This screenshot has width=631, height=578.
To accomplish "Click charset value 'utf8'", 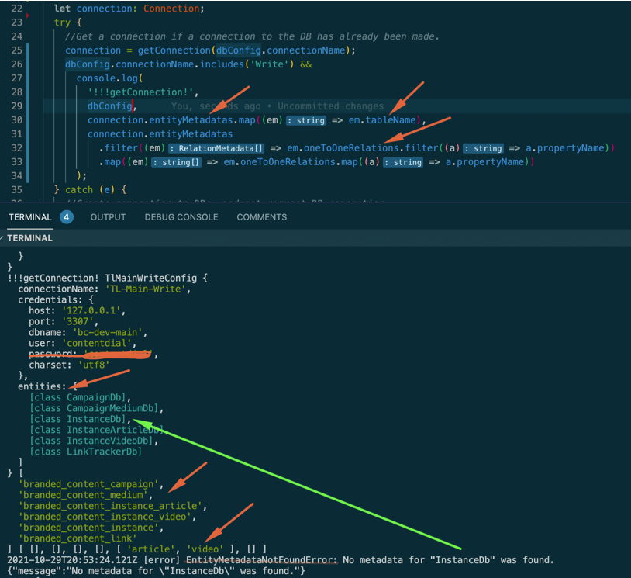I will pyautogui.click(x=94, y=365).
